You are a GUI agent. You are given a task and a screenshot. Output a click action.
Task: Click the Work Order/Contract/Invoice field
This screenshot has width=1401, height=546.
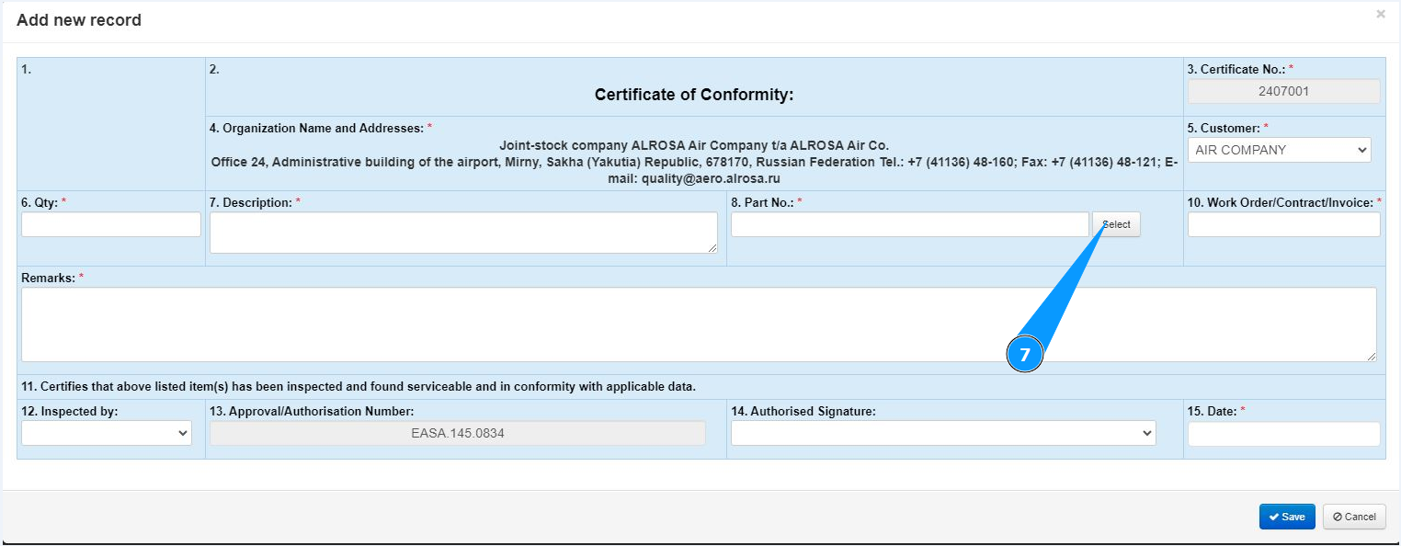tap(1283, 224)
